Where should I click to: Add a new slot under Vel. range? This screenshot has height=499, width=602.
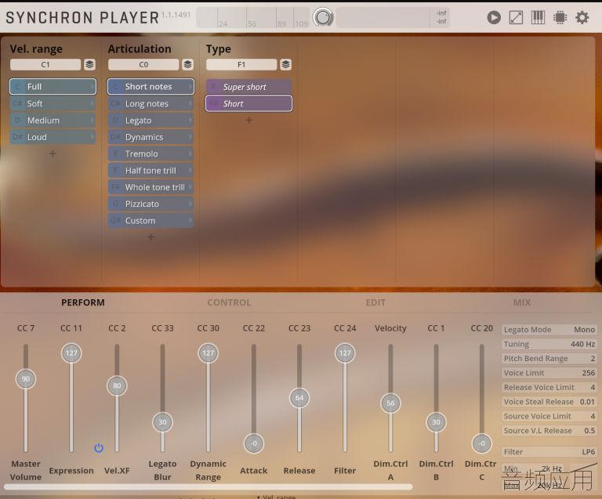[x=53, y=154]
